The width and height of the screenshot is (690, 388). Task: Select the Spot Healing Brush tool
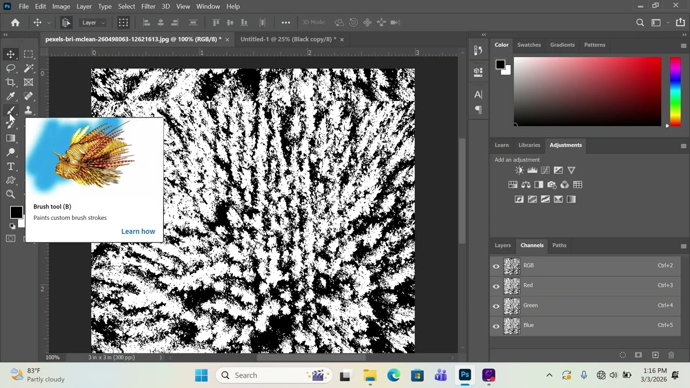pos(29,96)
